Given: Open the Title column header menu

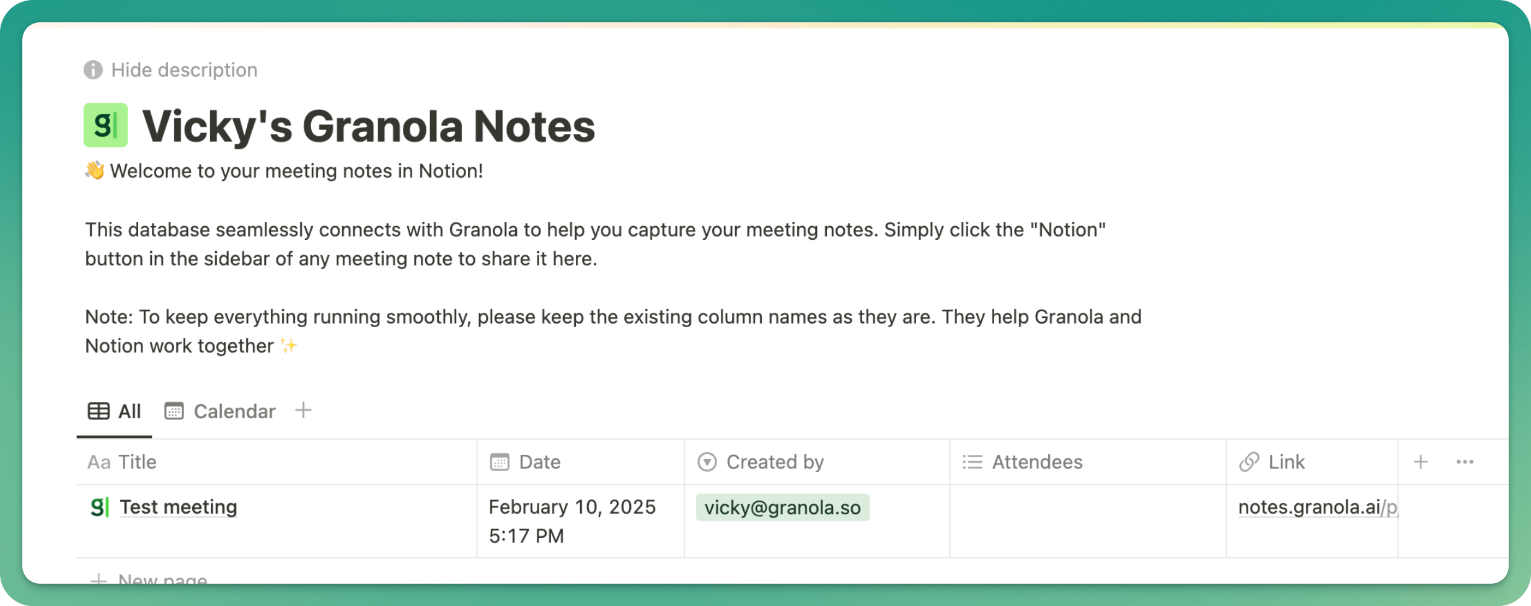Looking at the screenshot, I should [x=276, y=462].
